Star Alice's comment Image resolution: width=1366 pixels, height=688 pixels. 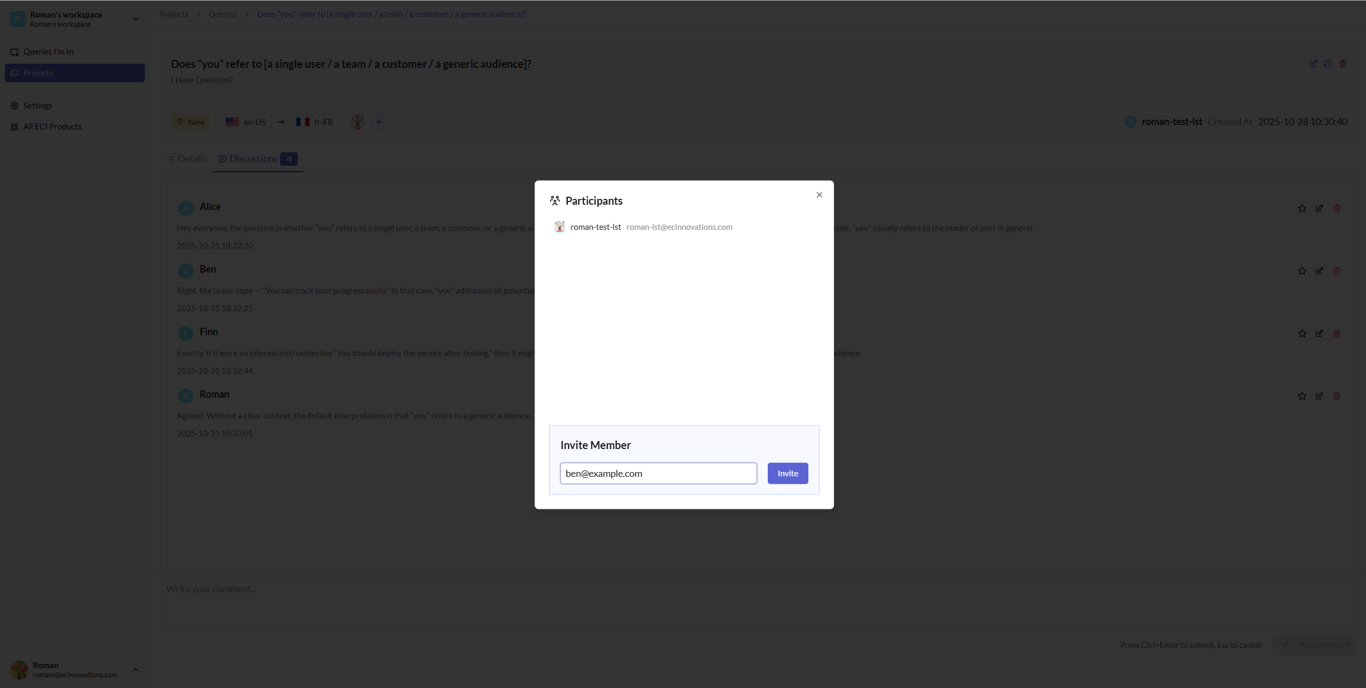pos(1302,208)
